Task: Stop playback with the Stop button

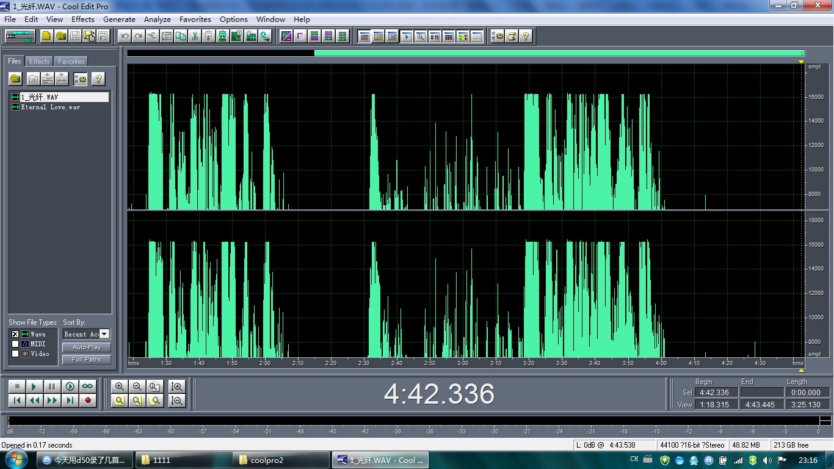Action: pos(17,387)
